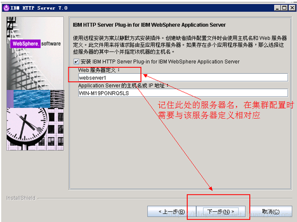Image resolution: width=297 pixels, height=222 pixels.
Task: Click the WebSphere software logo banner
Action: coord(35,44)
